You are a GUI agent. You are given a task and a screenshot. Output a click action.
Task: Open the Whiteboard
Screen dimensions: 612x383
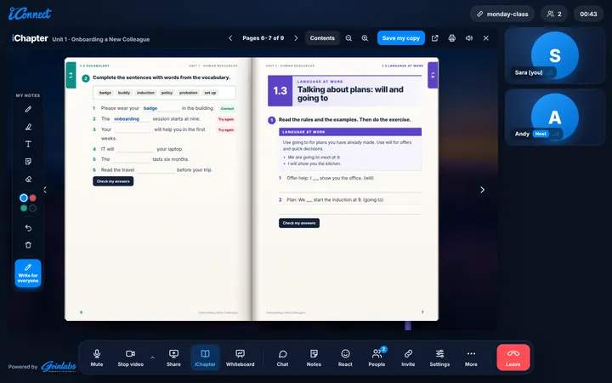(x=240, y=358)
